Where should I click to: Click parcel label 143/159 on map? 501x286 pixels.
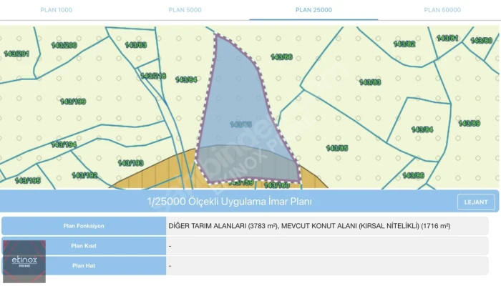pyautogui.click(x=242, y=182)
